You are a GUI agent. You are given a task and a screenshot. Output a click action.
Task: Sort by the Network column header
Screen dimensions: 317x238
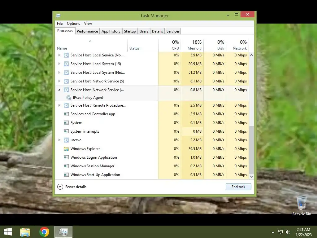[x=237, y=45]
